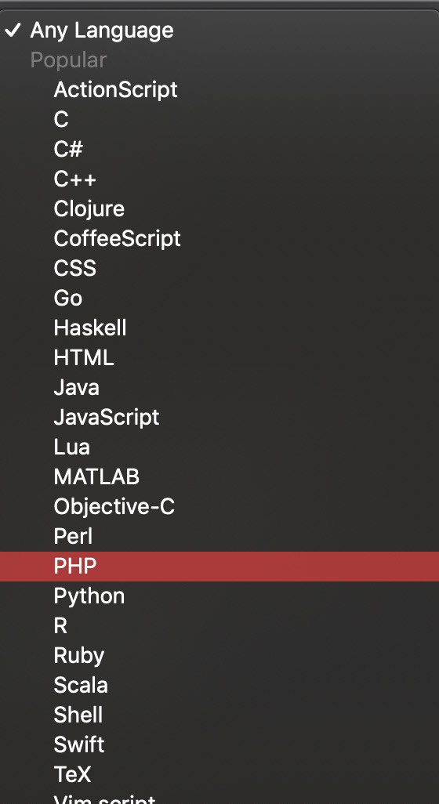This screenshot has height=804, width=439.
Task: Choose C++ from the menu
Action: click(219, 179)
